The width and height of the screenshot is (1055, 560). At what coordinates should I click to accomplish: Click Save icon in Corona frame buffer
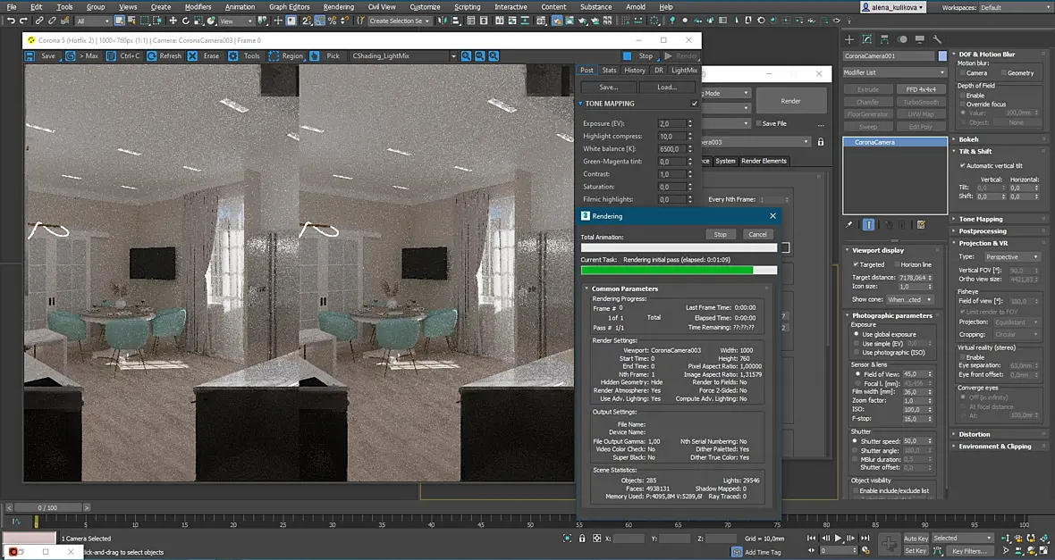pyautogui.click(x=30, y=55)
